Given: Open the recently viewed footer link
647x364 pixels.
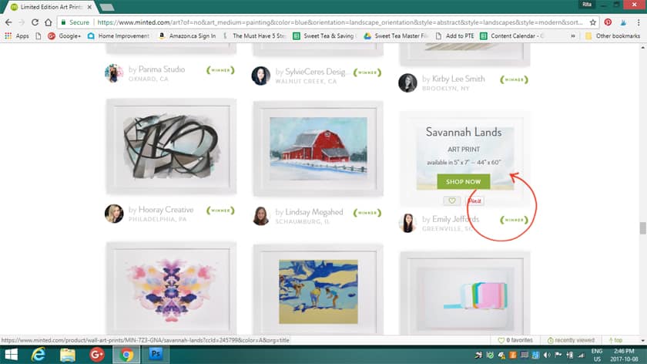Looking at the screenshot, I should [x=571, y=340].
